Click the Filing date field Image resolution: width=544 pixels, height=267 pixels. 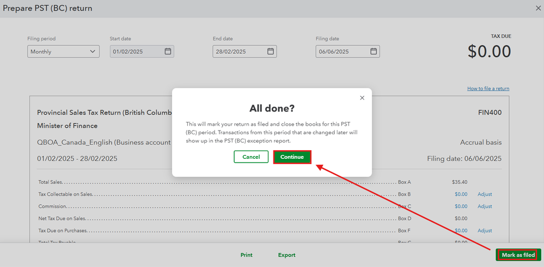[x=347, y=52]
